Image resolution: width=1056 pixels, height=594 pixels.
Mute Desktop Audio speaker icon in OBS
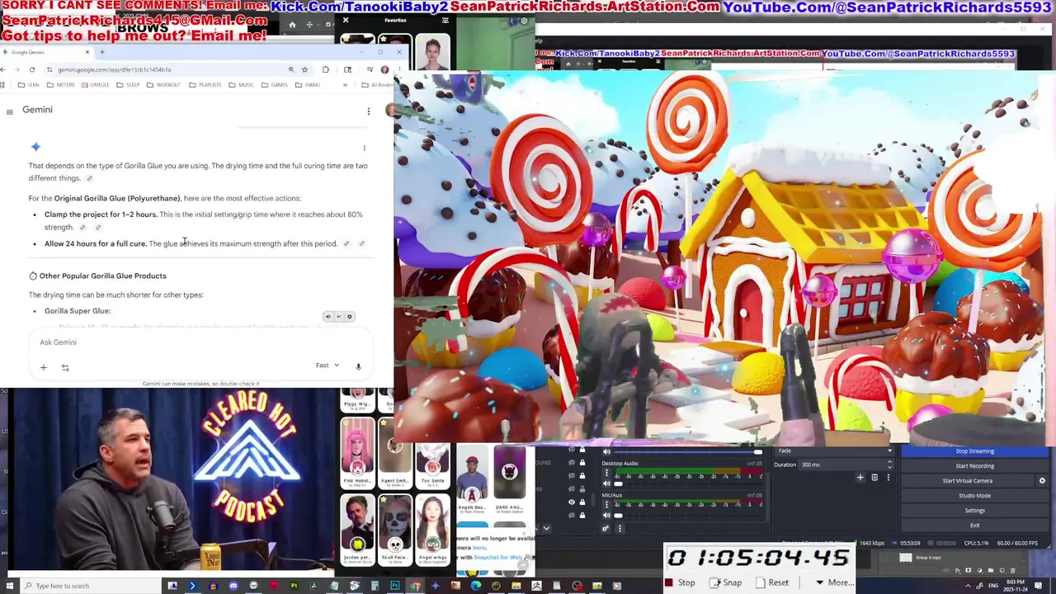[x=607, y=484]
